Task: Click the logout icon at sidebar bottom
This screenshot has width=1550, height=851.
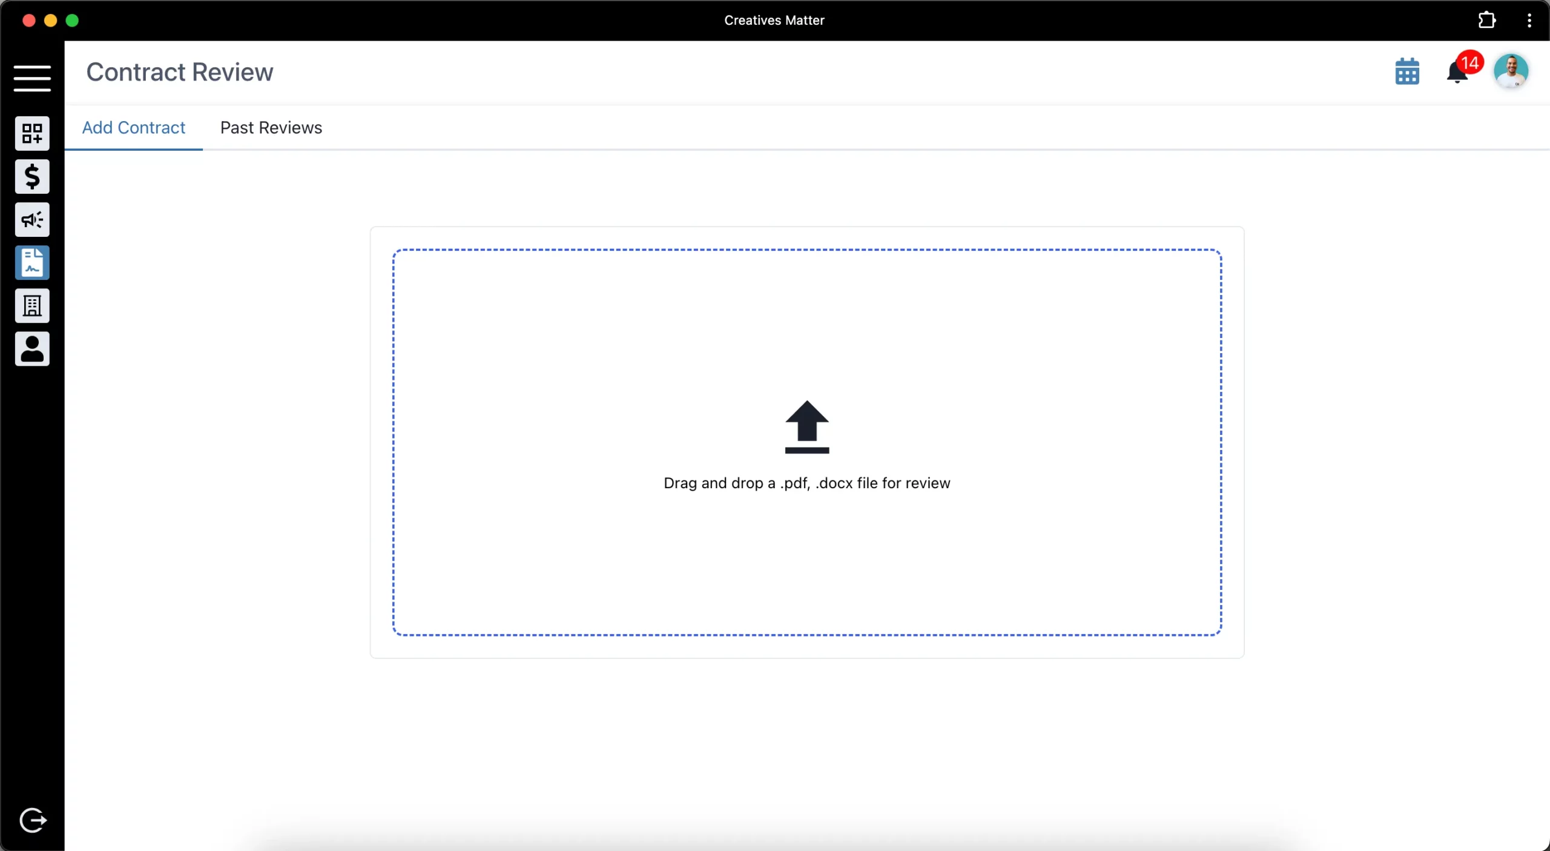Action: [x=33, y=820]
